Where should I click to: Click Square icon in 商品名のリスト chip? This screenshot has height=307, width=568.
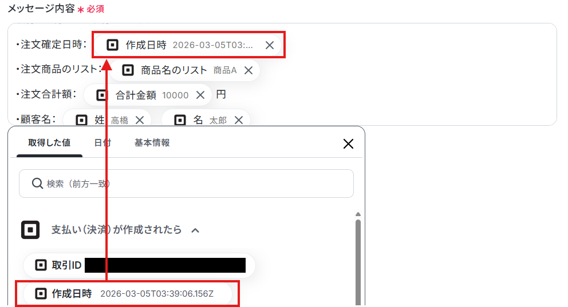[128, 70]
